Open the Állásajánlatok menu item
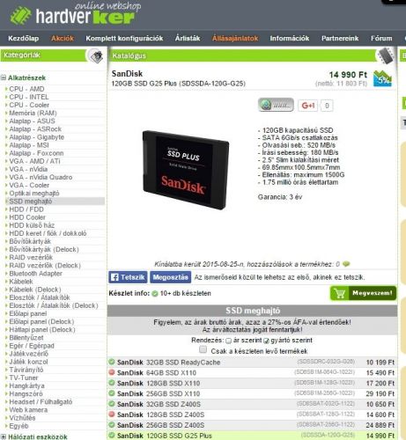This screenshot has width=406, height=440. click(235, 39)
